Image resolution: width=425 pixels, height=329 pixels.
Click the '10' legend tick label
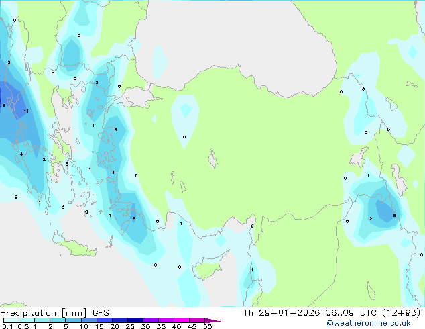(84, 326)
